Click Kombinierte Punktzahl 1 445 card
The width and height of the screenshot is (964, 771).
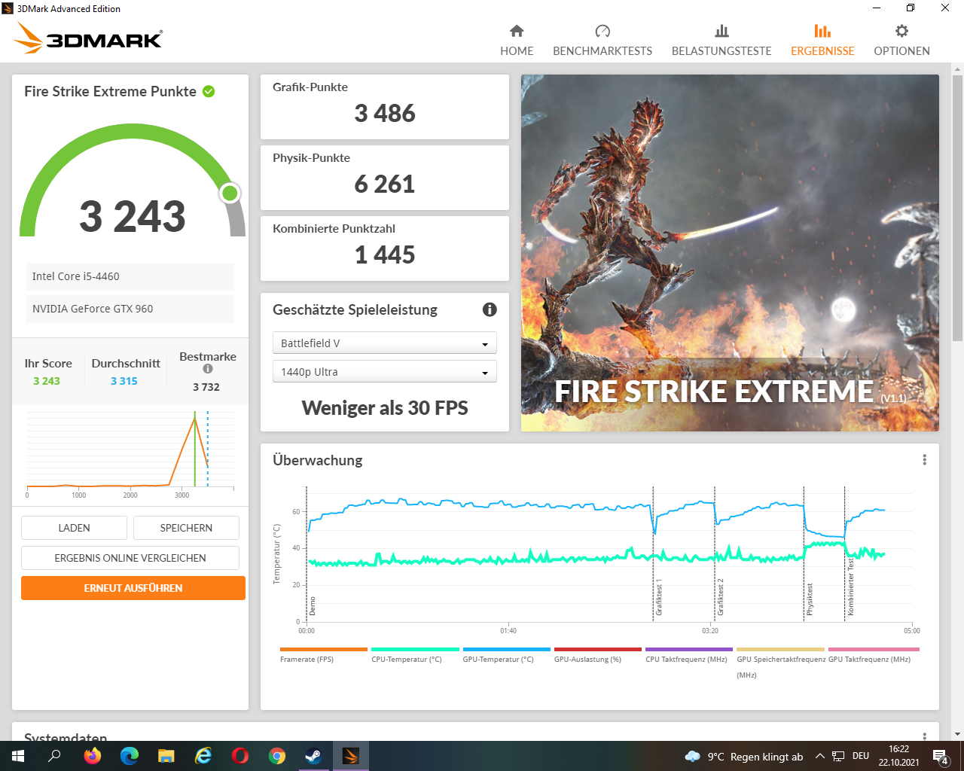pyautogui.click(x=385, y=248)
